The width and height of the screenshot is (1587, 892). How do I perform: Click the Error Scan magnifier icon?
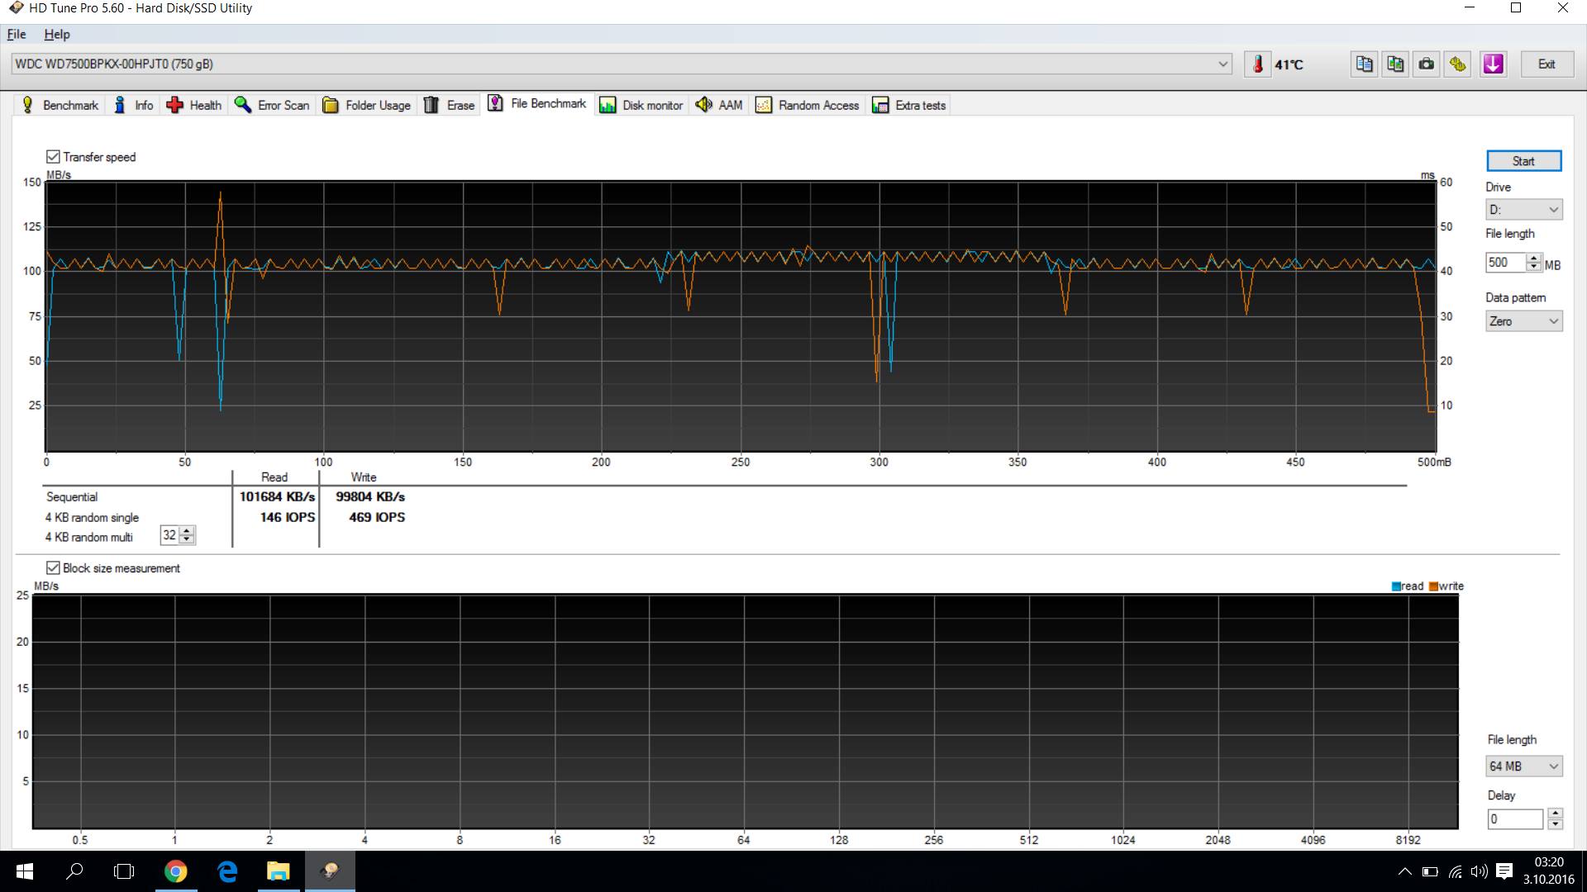(x=243, y=105)
